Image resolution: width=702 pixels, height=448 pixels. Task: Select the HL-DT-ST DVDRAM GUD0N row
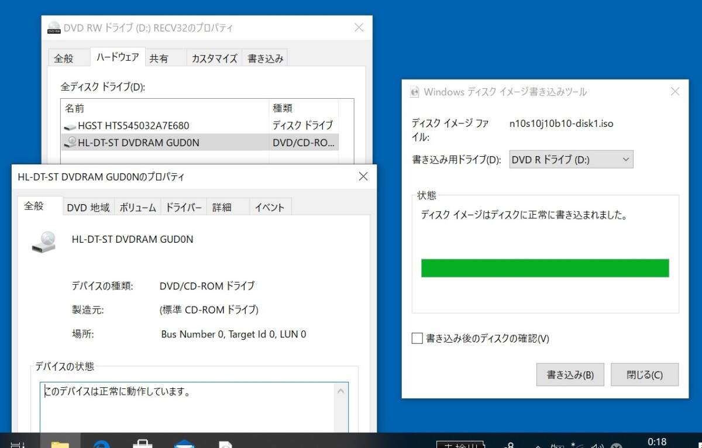point(200,142)
